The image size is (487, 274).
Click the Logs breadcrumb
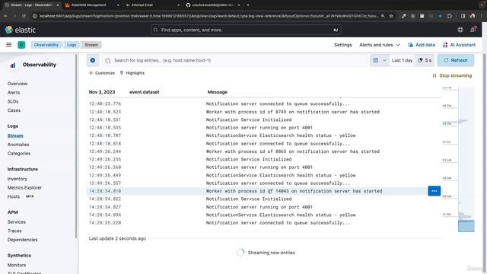click(x=72, y=45)
